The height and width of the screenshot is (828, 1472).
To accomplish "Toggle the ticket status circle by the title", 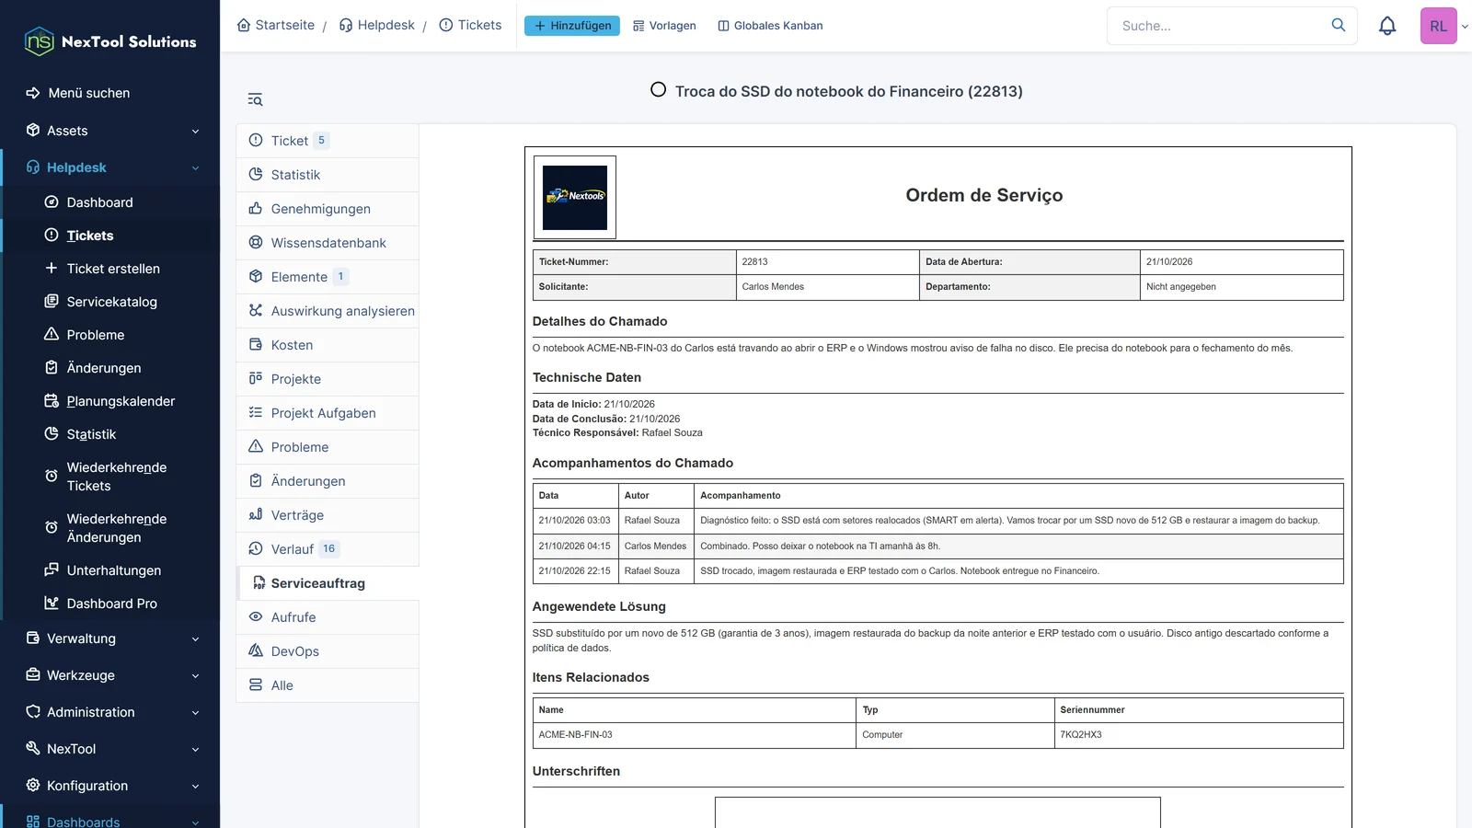I will click(x=658, y=89).
